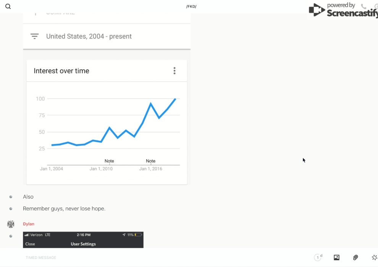Open the three-dot menu on Interest over time
This screenshot has height=267, width=378.
pos(174,71)
